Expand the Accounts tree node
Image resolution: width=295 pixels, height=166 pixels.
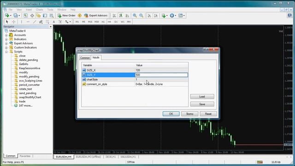point(6,35)
